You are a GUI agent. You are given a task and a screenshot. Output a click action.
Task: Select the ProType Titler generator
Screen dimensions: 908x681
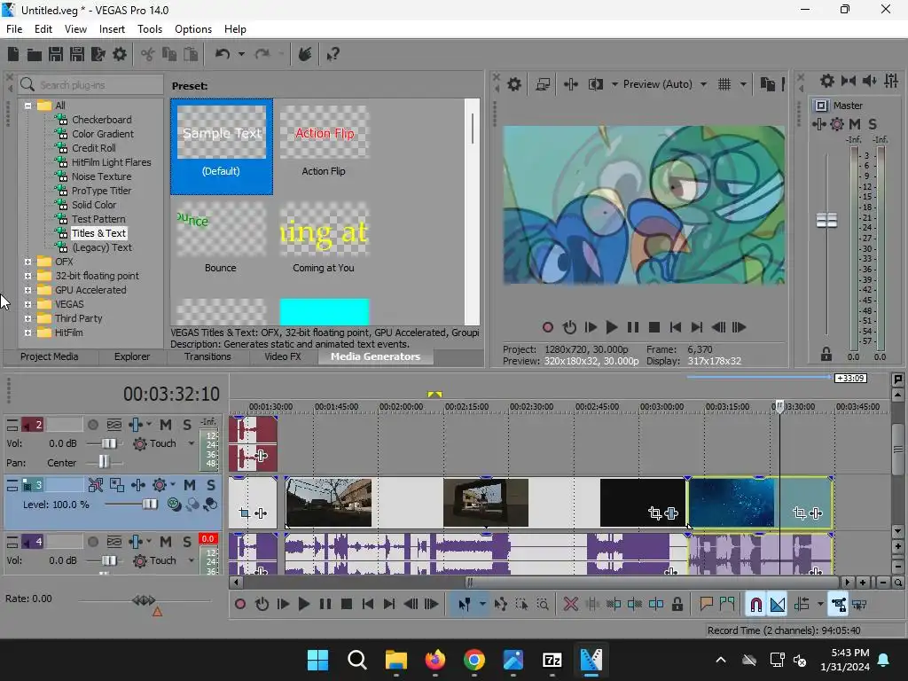[x=101, y=191]
